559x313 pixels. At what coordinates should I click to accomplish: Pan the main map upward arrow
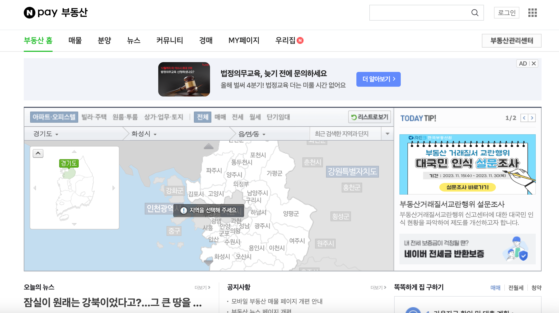pyautogui.click(x=209, y=146)
